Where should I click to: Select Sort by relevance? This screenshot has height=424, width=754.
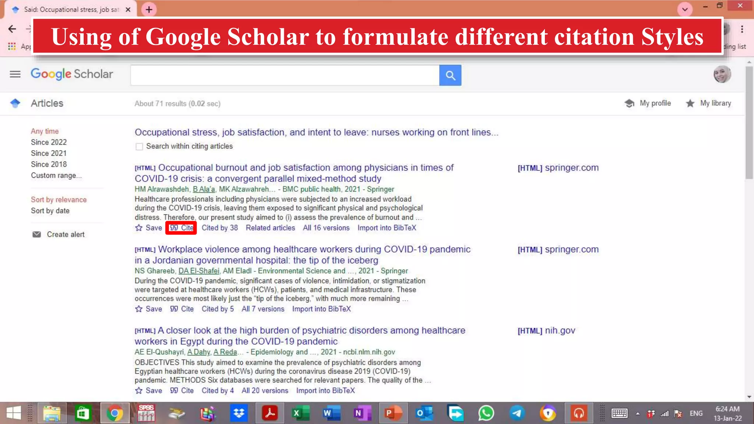coord(59,200)
